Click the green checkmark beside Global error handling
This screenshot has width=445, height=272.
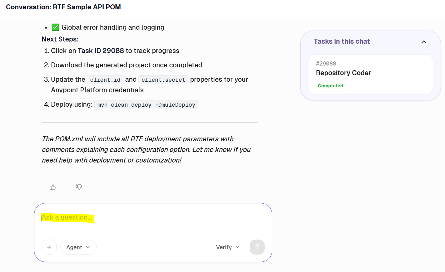pyautogui.click(x=55, y=27)
